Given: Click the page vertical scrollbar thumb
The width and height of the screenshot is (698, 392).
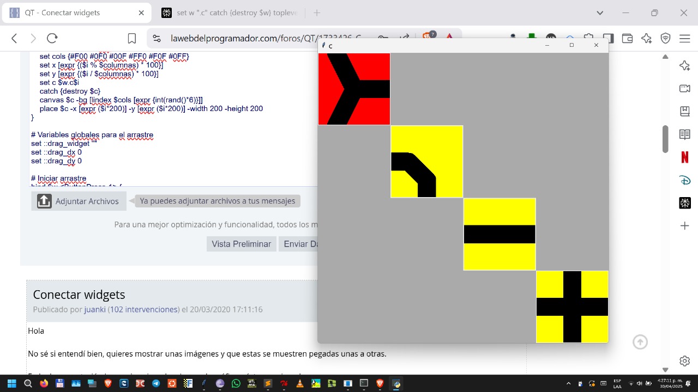Looking at the screenshot, I should click(665, 139).
